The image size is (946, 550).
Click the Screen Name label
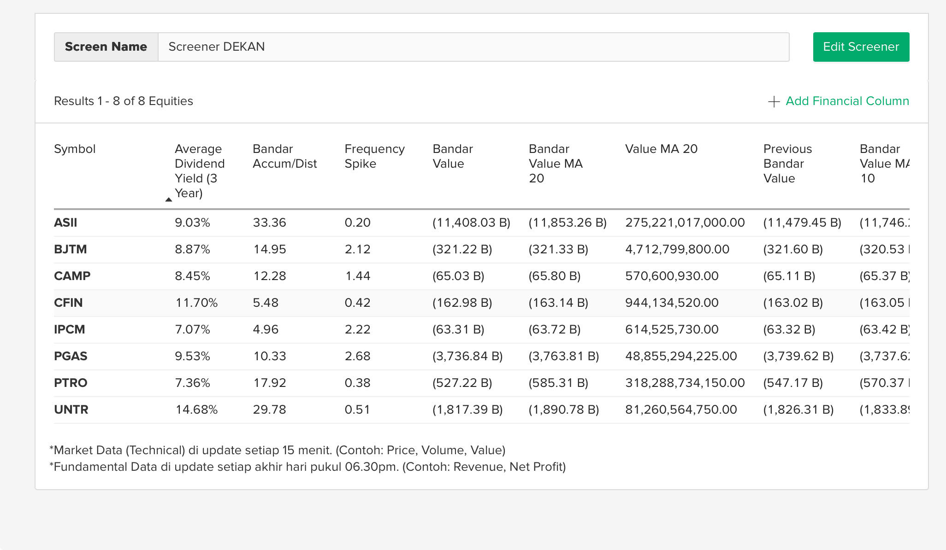point(106,47)
